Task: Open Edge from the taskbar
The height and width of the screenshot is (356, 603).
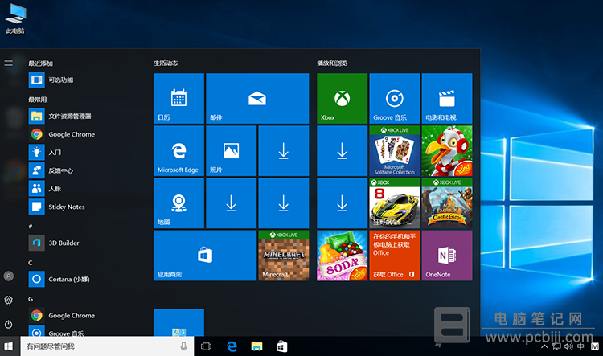Action: point(232,346)
